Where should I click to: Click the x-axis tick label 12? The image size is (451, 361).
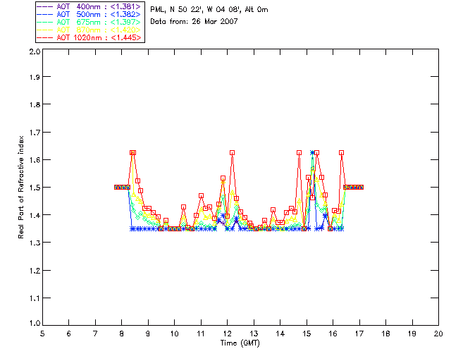(x=227, y=334)
